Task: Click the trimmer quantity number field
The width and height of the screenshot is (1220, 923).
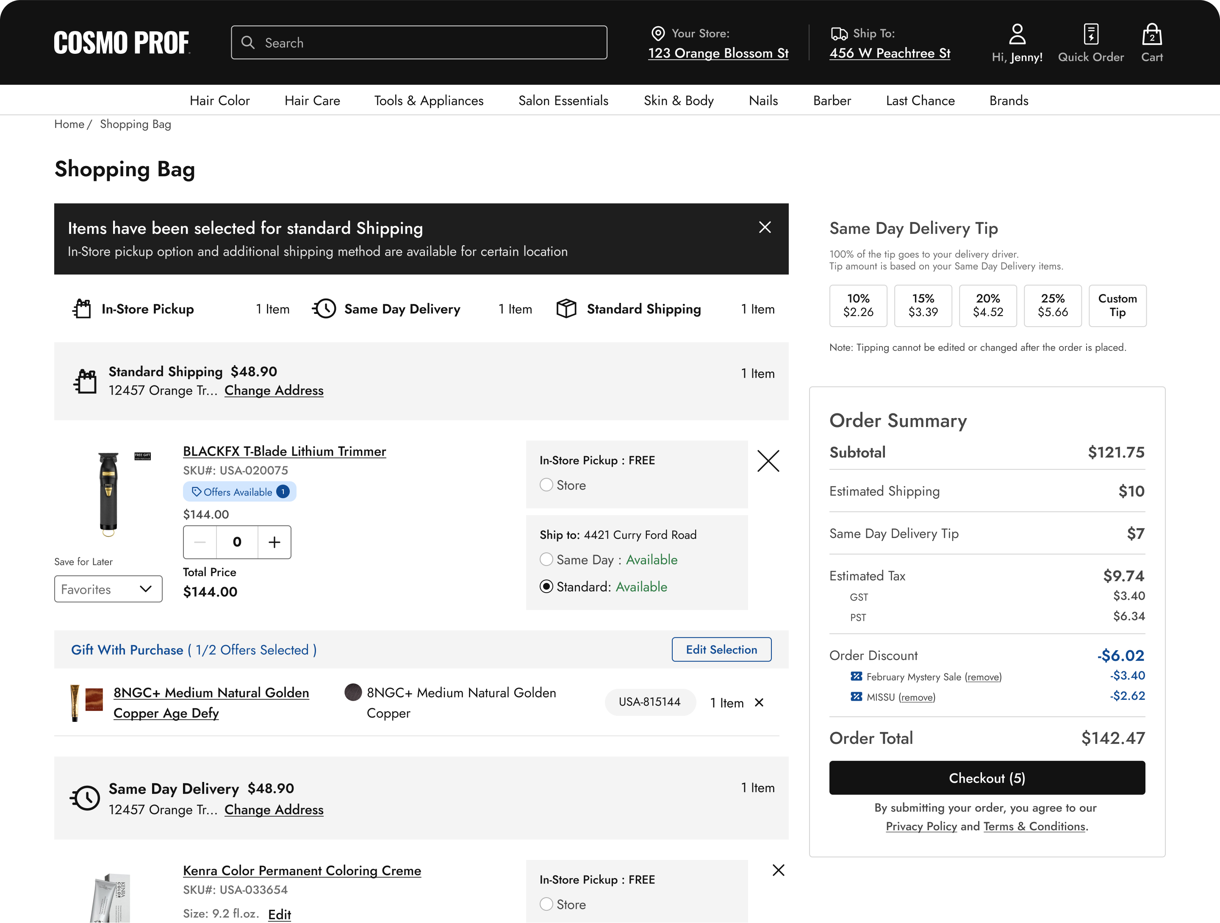Action: coord(237,542)
